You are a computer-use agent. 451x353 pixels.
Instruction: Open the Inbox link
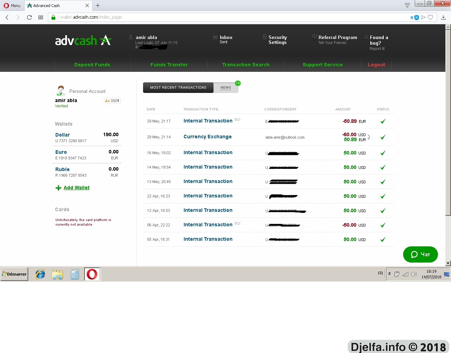226,37
